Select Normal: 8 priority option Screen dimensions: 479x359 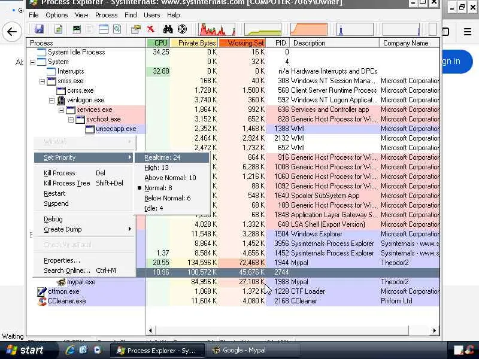pyautogui.click(x=172, y=188)
